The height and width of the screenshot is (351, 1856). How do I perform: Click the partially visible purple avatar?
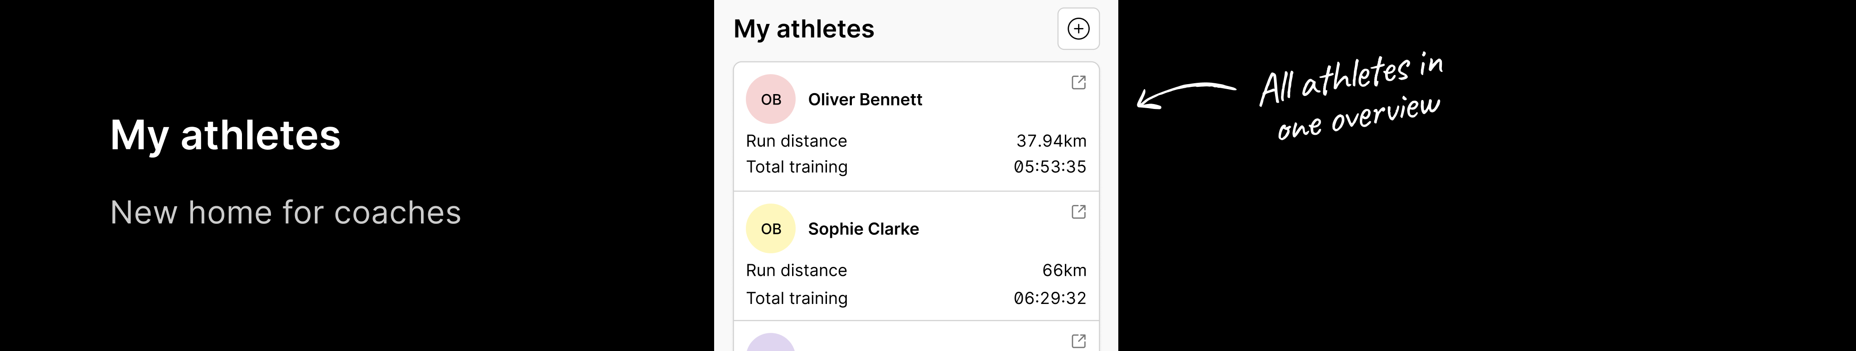point(770,343)
